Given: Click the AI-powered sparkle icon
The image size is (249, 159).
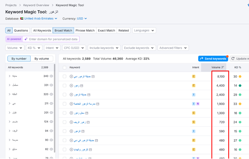Looking at the screenshot, I should (26, 39).
